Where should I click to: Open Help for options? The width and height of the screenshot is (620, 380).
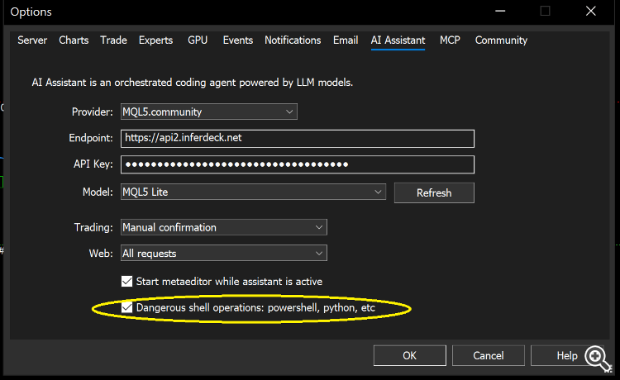click(x=567, y=355)
